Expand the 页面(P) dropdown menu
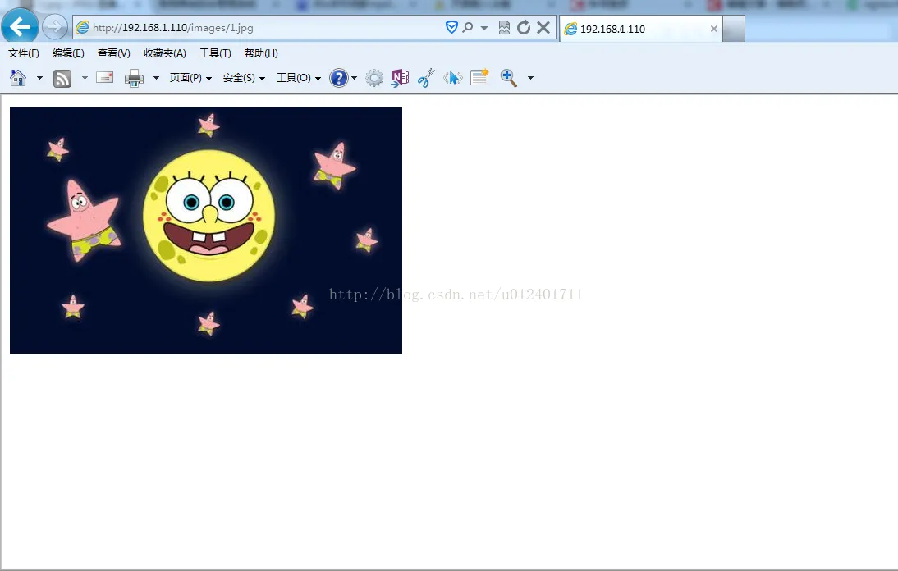This screenshot has height=571, width=898. 190,78
